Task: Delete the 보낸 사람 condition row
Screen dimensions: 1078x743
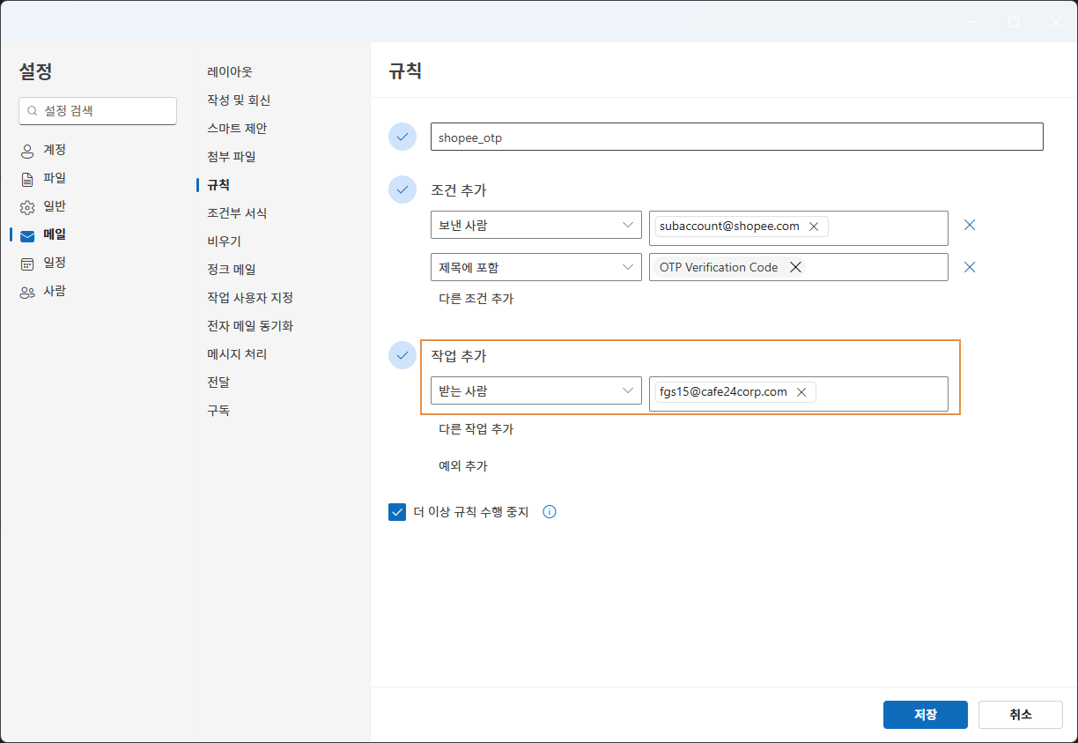Action: click(x=970, y=226)
